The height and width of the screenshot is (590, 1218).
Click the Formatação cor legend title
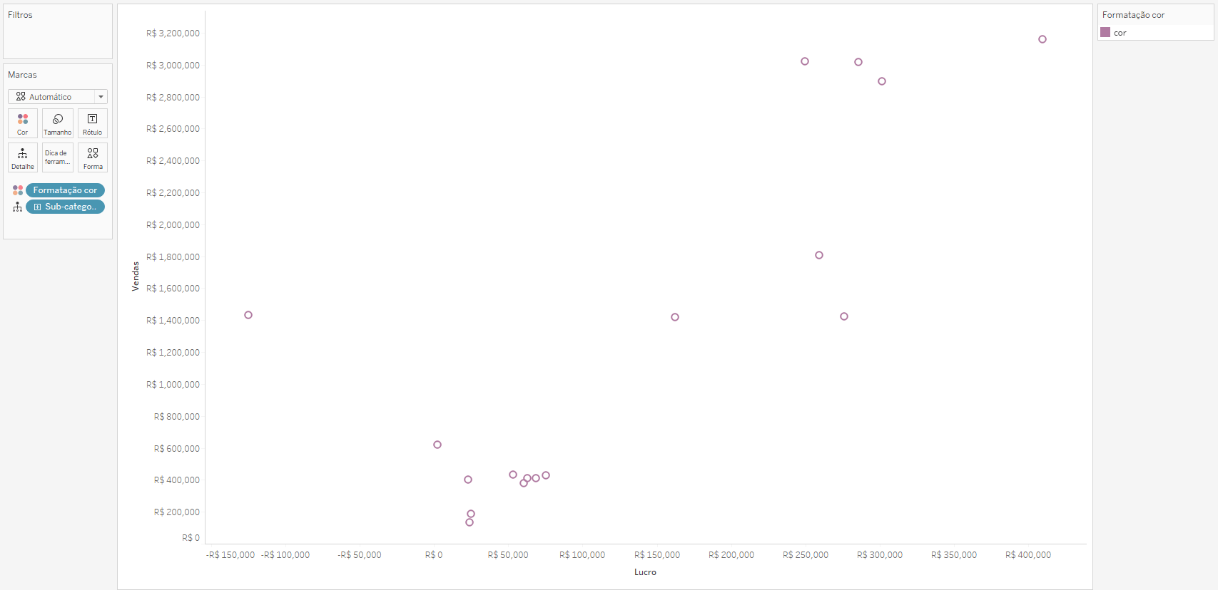pyautogui.click(x=1133, y=15)
